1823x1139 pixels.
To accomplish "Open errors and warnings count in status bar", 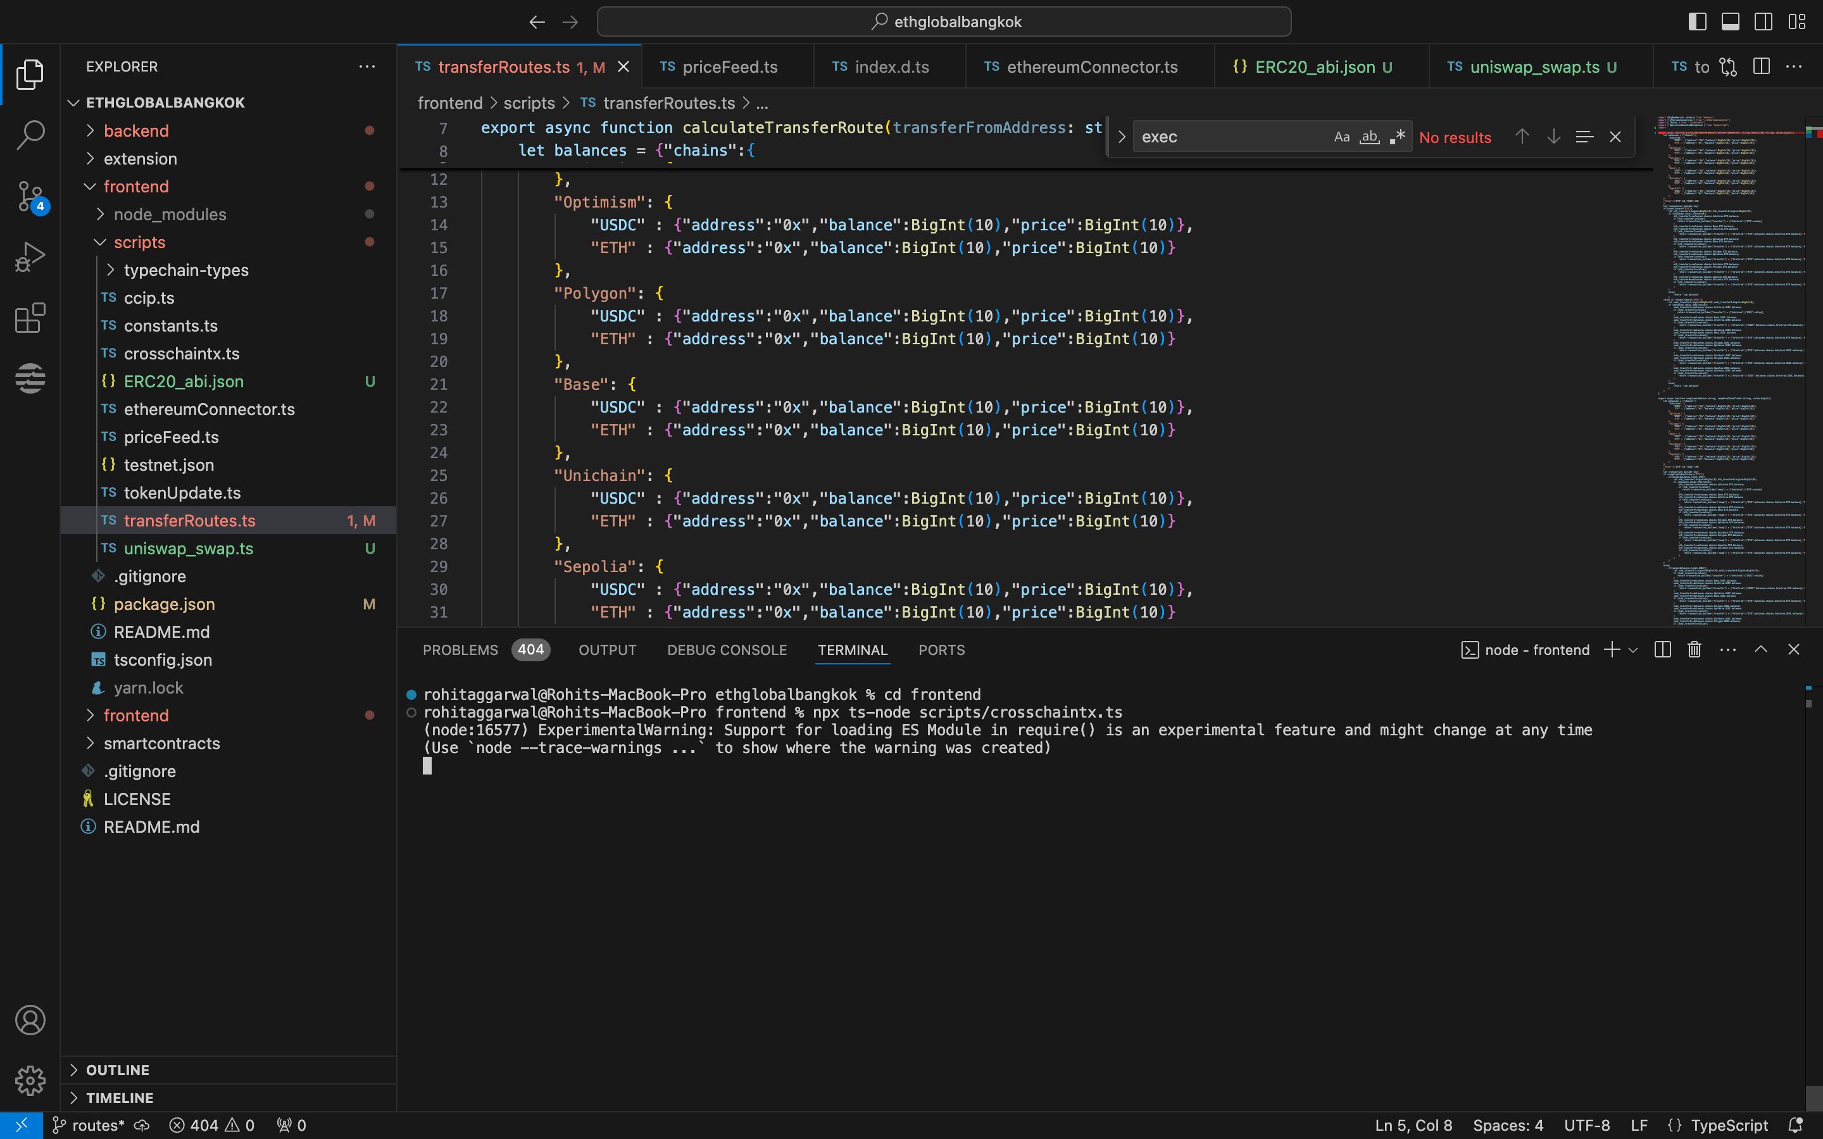I will point(211,1124).
